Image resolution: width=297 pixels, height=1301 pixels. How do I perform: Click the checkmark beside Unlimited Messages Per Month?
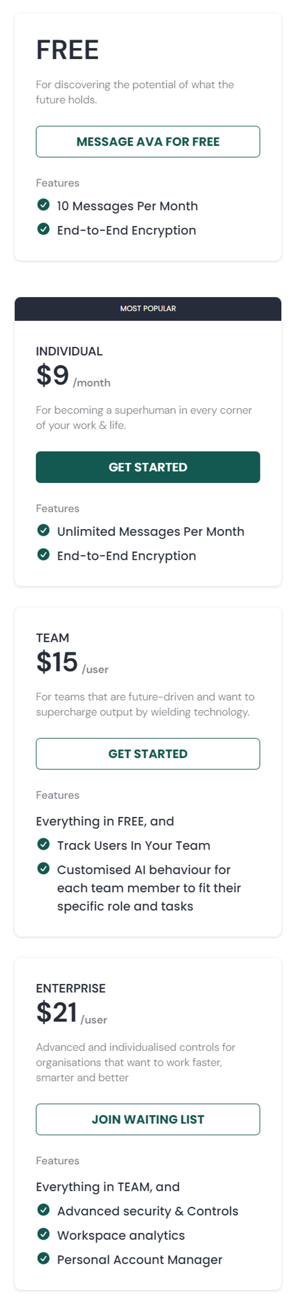point(44,530)
